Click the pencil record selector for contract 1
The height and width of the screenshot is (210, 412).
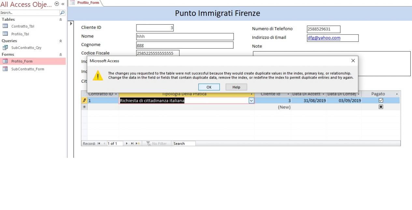point(84,101)
